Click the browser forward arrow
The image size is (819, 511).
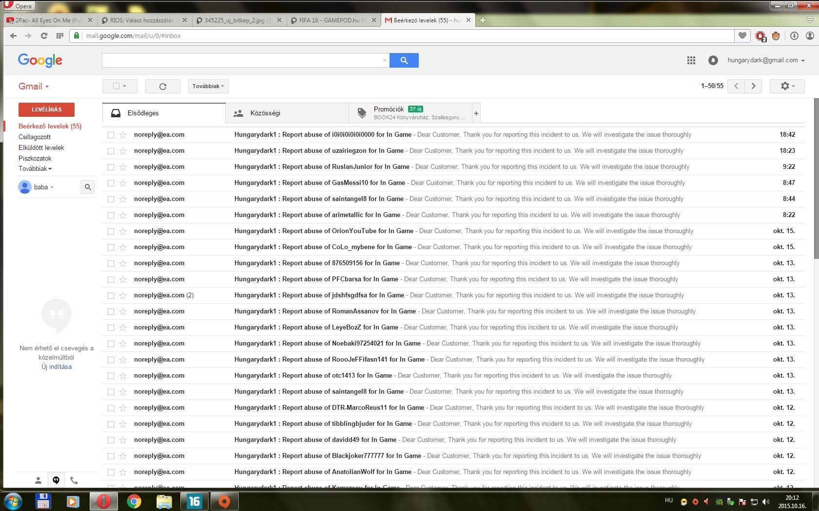tap(28, 36)
